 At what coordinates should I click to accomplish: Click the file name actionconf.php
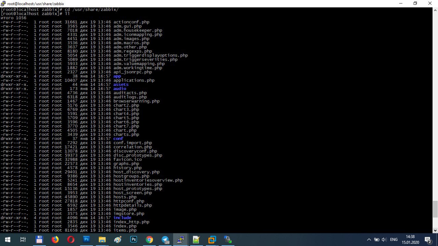(x=131, y=22)
